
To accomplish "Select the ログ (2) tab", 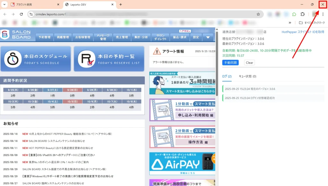I will point(227,77).
